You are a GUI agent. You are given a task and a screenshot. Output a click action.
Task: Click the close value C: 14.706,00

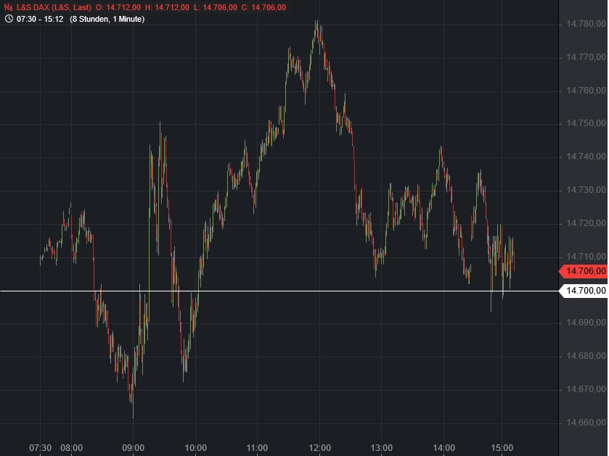pyautogui.click(x=263, y=7)
